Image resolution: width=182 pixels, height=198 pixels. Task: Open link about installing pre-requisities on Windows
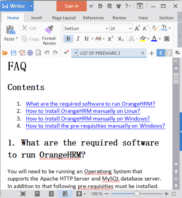[95, 126]
